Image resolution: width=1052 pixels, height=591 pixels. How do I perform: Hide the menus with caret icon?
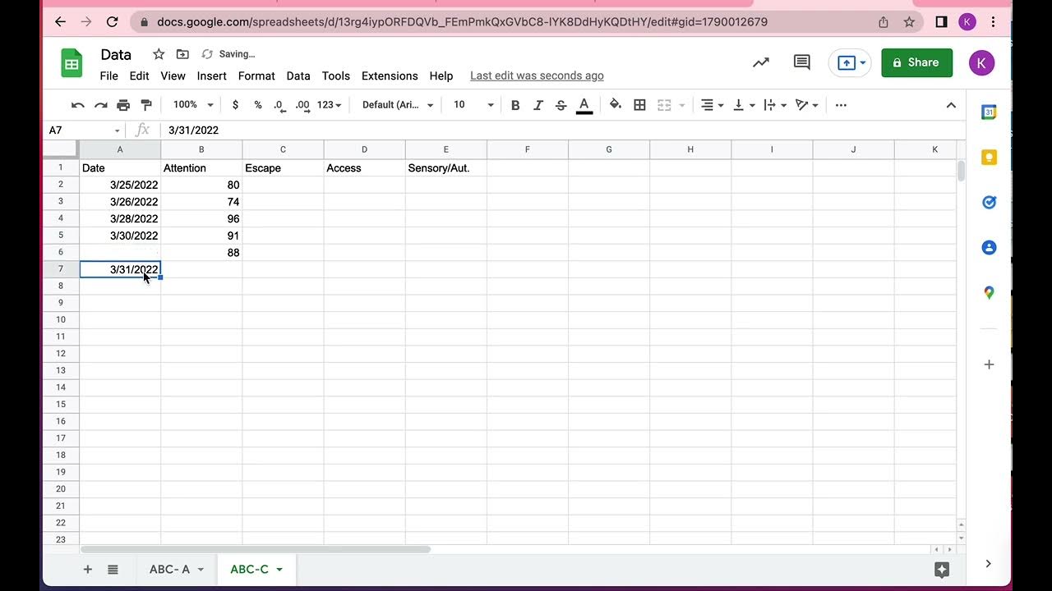951,105
